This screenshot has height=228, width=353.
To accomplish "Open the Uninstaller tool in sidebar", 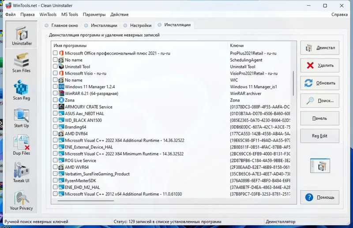I will 21,34.
